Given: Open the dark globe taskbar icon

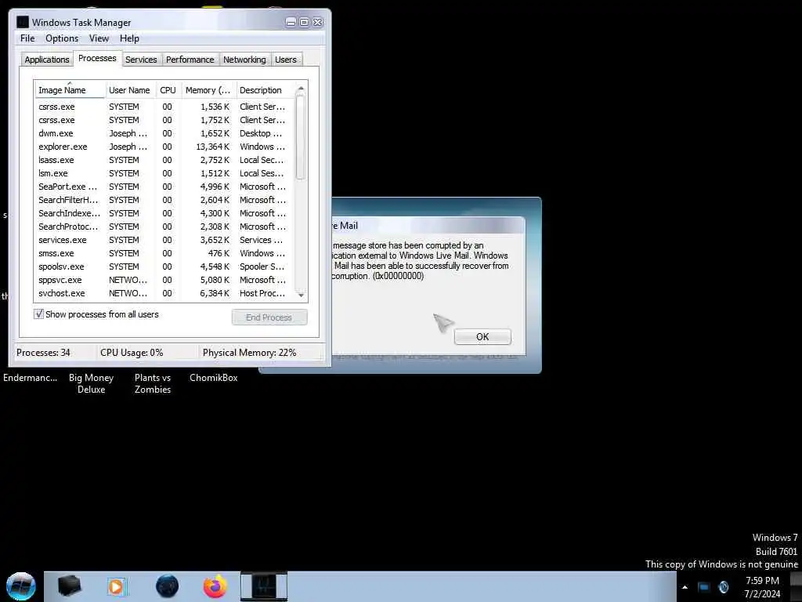Looking at the screenshot, I should click(168, 586).
